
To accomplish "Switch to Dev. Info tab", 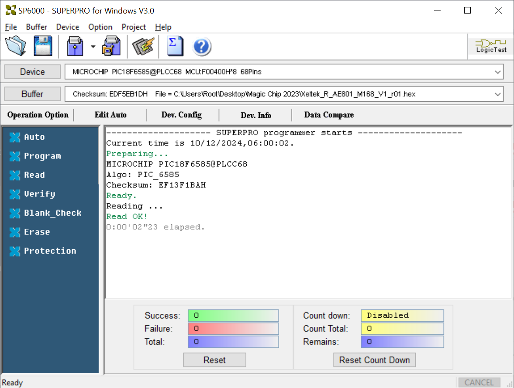I will coord(255,115).
